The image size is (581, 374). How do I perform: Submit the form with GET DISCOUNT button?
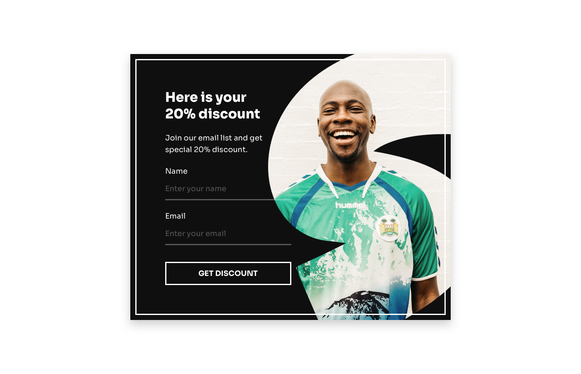[x=228, y=273]
